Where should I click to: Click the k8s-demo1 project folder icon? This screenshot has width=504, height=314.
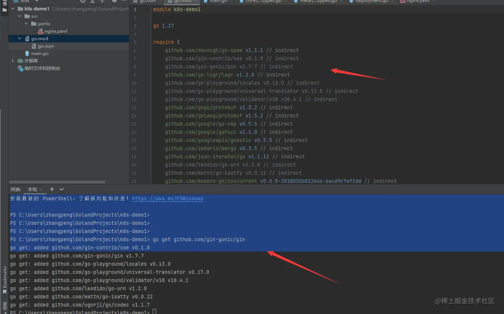pos(20,9)
